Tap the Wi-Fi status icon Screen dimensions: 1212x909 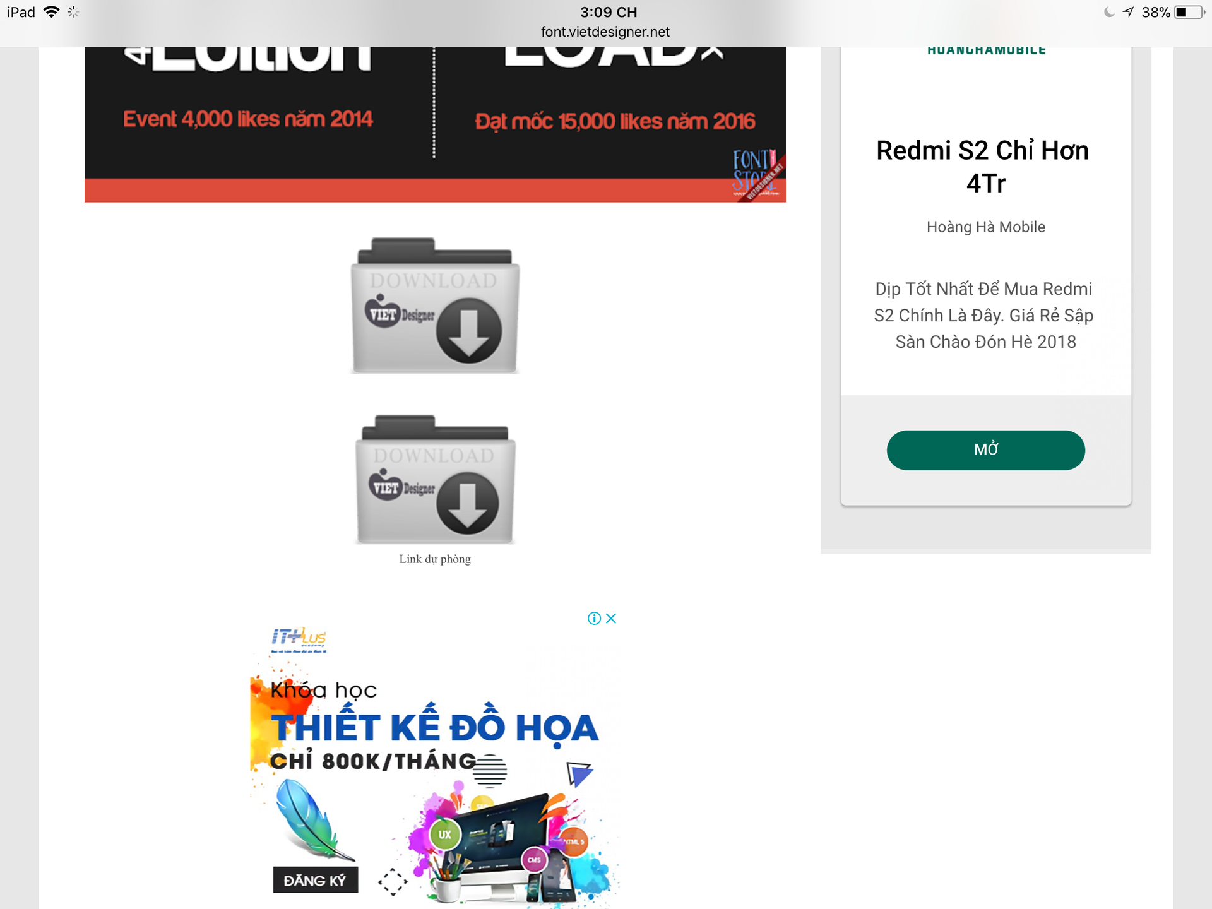coord(52,12)
